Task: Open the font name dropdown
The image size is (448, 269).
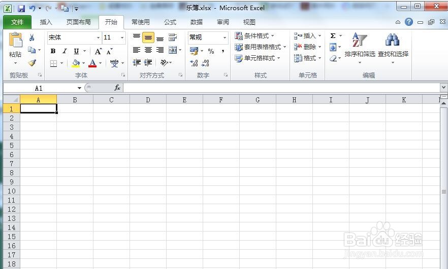Action: pos(98,37)
